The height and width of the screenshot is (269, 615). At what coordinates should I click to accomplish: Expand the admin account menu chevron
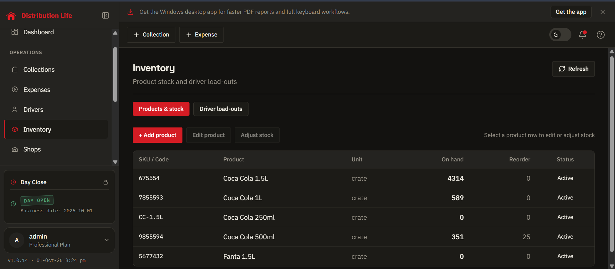(x=107, y=240)
